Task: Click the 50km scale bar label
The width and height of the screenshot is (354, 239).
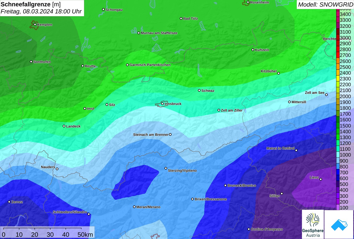Action: (85, 234)
